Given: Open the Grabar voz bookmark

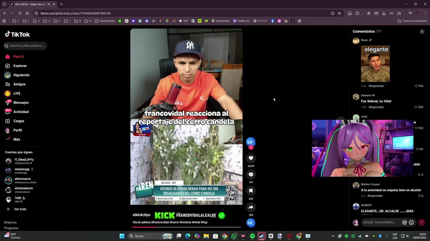Looking at the screenshot, I should pos(241,21).
